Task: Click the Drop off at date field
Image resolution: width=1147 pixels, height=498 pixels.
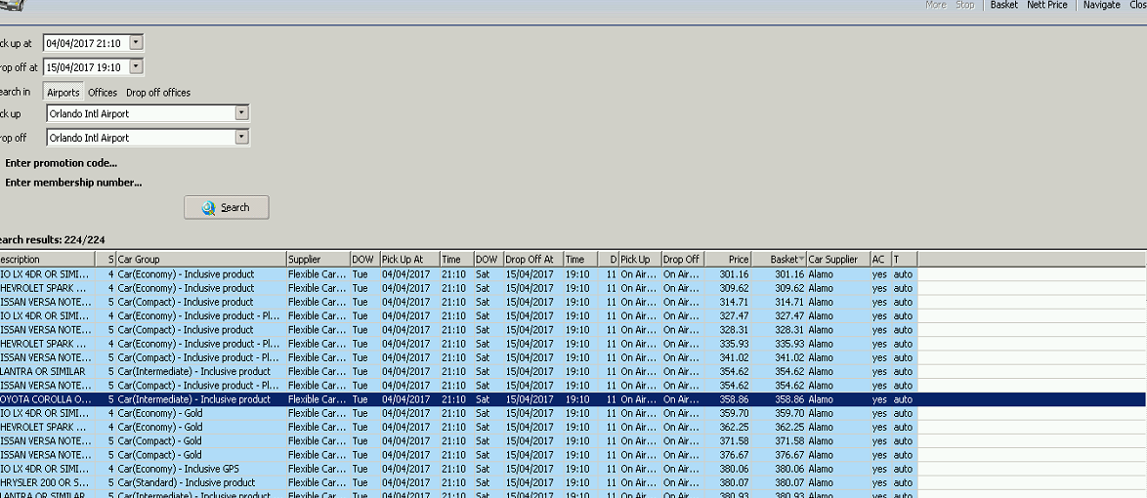Action: 86,67
